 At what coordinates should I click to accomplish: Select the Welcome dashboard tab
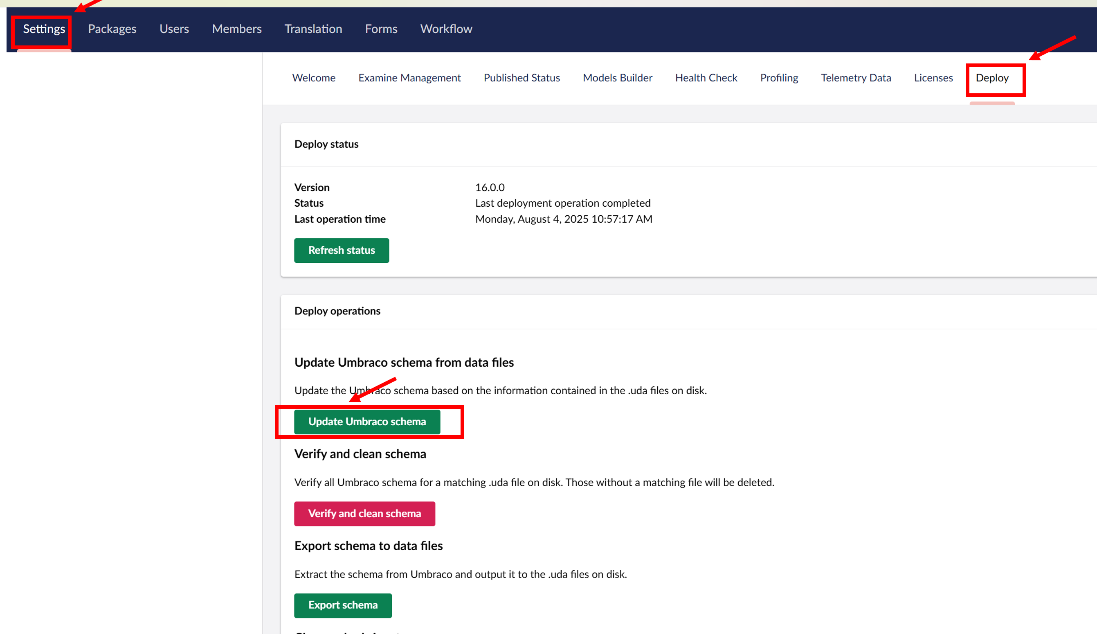click(x=313, y=78)
